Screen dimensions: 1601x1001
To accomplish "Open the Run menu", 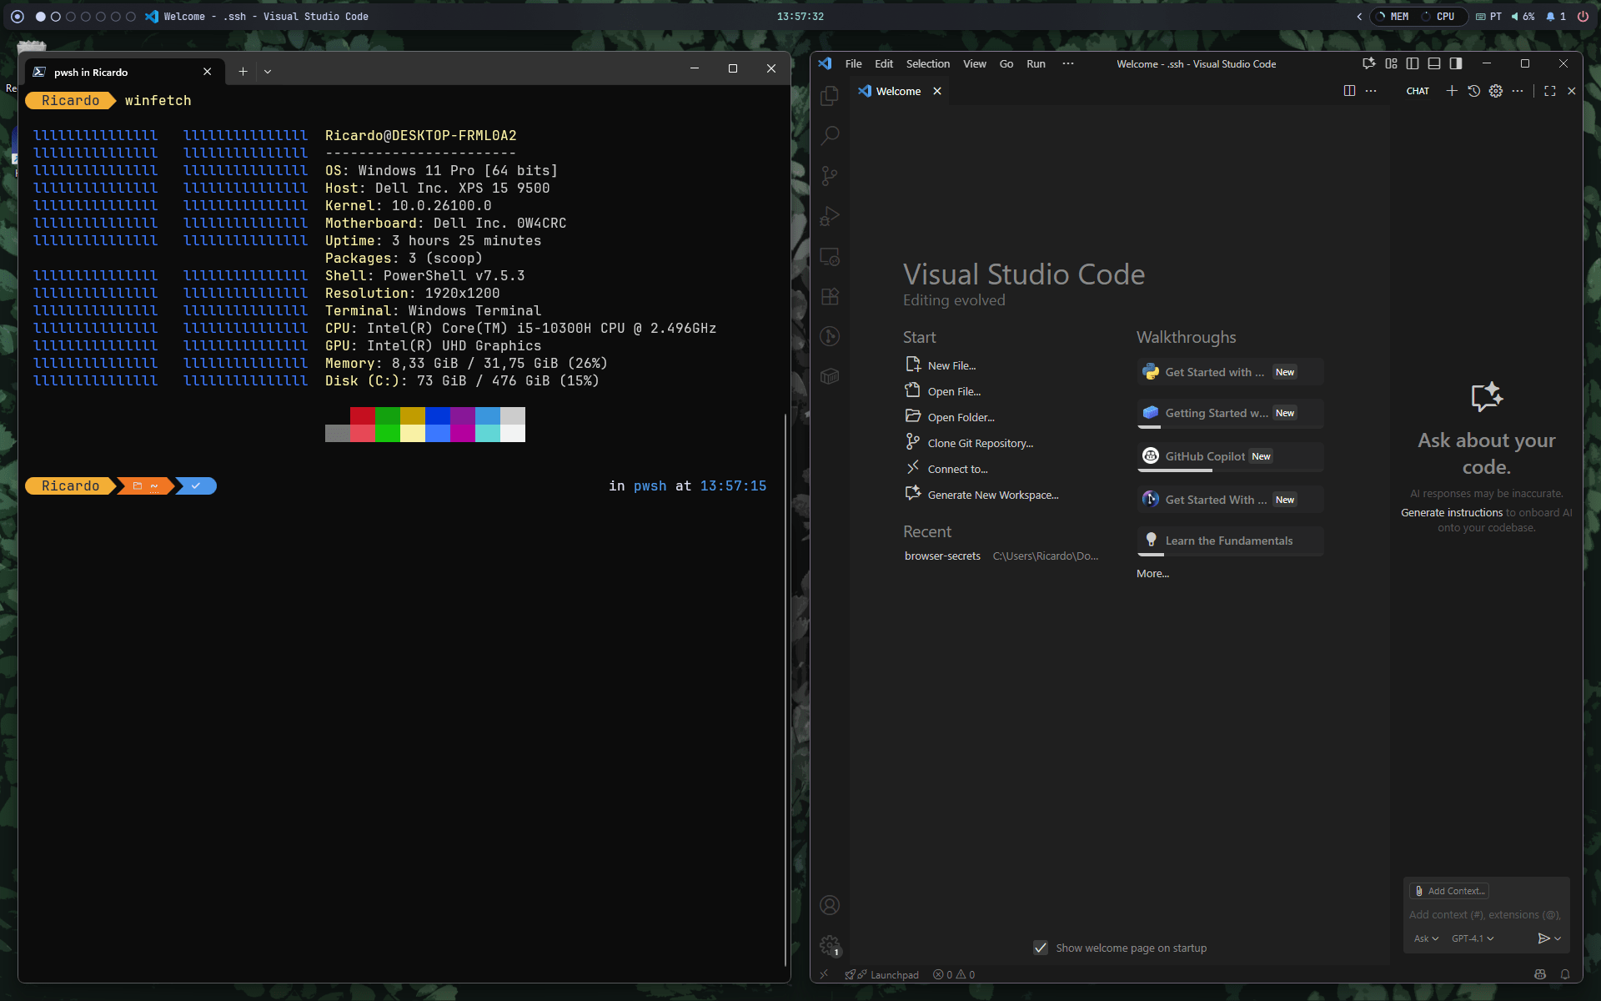I will pos(1036,63).
